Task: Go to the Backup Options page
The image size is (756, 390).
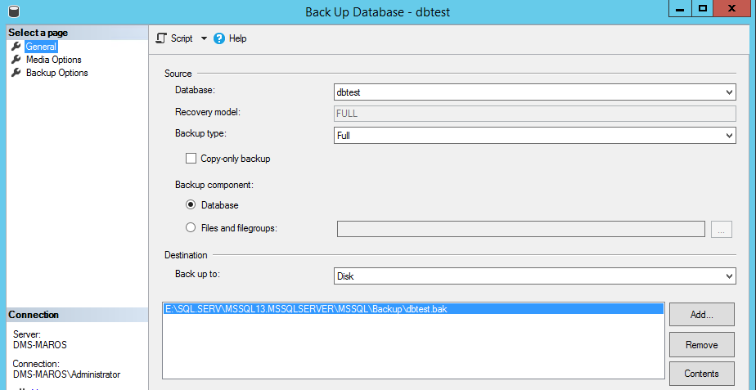Action: (56, 73)
